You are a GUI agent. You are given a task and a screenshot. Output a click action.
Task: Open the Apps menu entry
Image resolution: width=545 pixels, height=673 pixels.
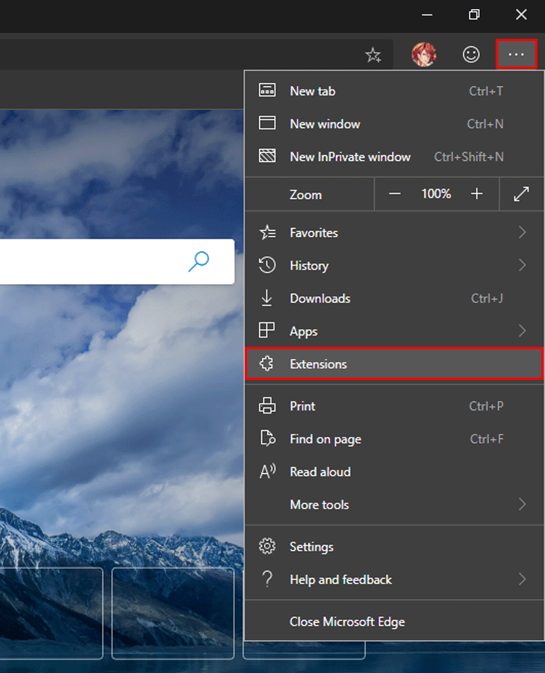(394, 331)
